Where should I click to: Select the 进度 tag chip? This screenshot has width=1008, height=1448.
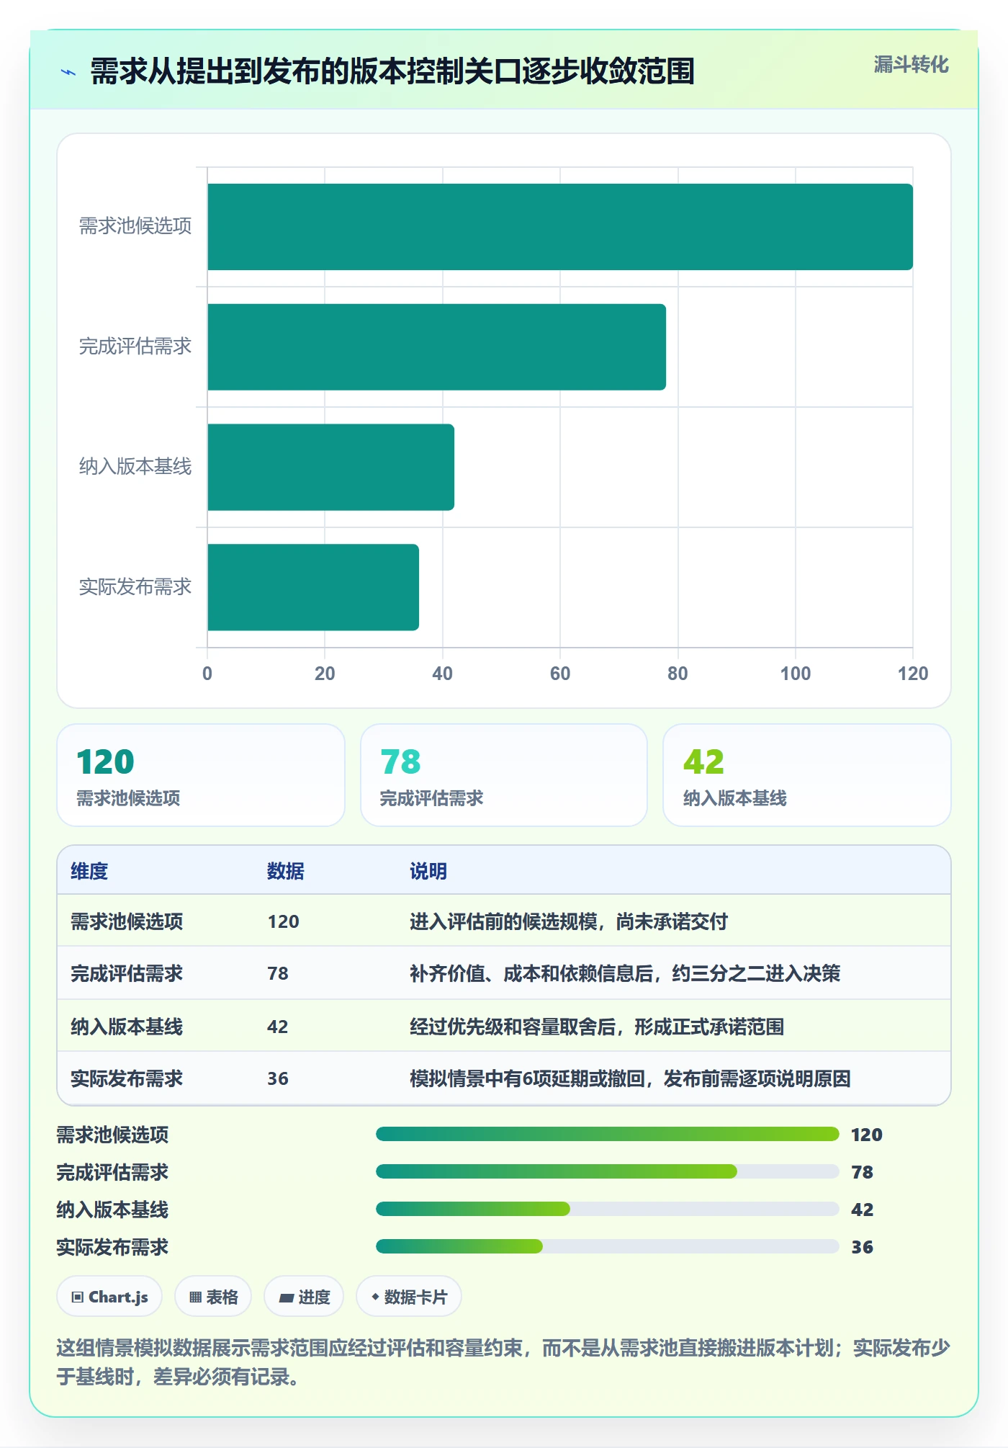point(304,1297)
